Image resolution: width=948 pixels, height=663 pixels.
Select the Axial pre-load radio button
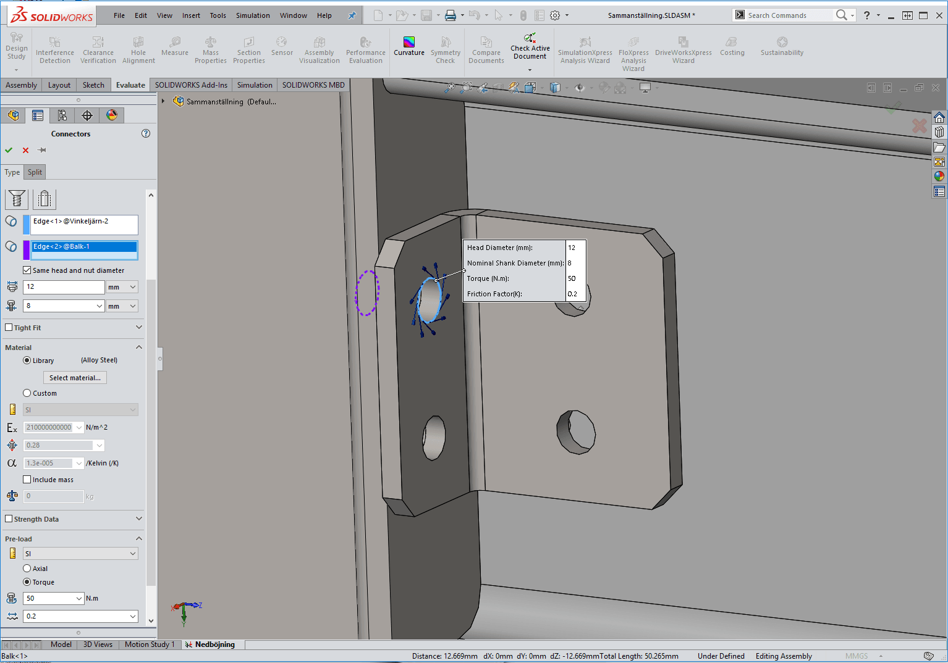(27, 569)
